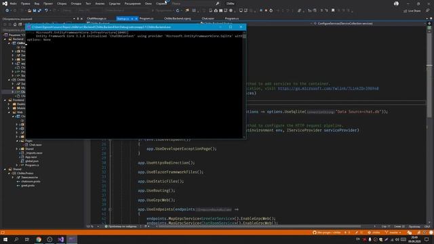Collapse the Frontend solution folder
Image resolution: width=434 pixels, height=244 pixels.
(x=5, y=100)
